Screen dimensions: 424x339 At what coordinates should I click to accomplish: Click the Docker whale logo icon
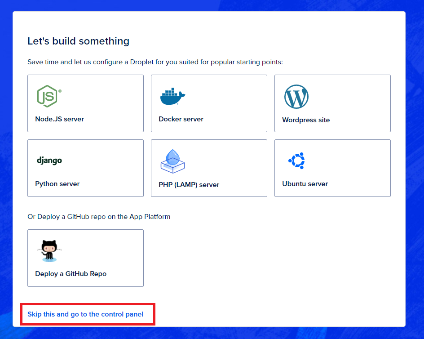(x=172, y=96)
